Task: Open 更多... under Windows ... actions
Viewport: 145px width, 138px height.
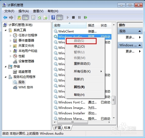Action: 130,51
